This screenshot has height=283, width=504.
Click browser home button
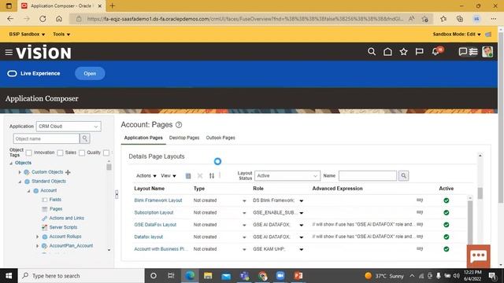click(59, 19)
